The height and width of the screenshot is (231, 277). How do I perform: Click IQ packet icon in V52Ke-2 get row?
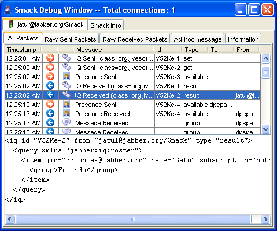[67, 67]
